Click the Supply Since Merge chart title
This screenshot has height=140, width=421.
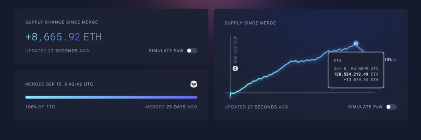(x=250, y=23)
